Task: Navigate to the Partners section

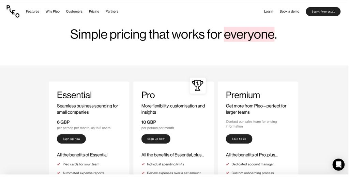Action: pyautogui.click(x=112, y=11)
